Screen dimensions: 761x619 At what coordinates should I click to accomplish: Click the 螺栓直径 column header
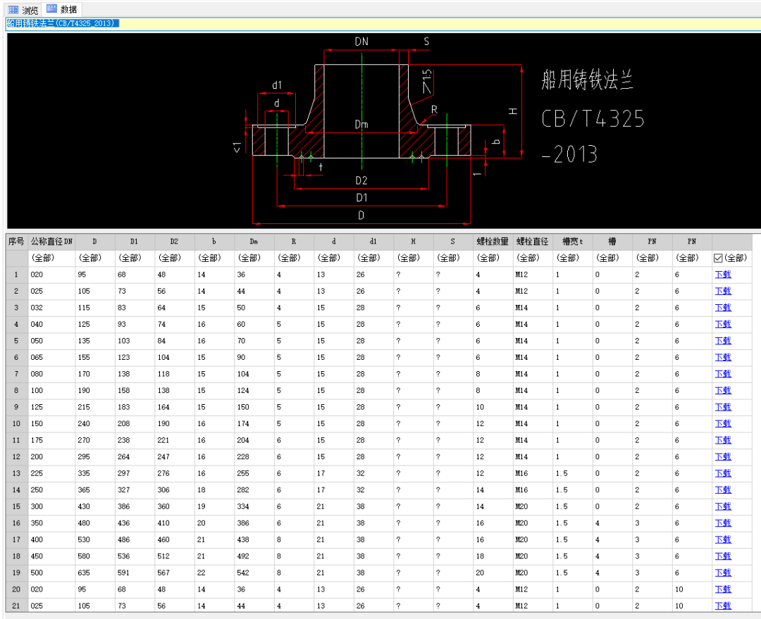click(x=532, y=241)
